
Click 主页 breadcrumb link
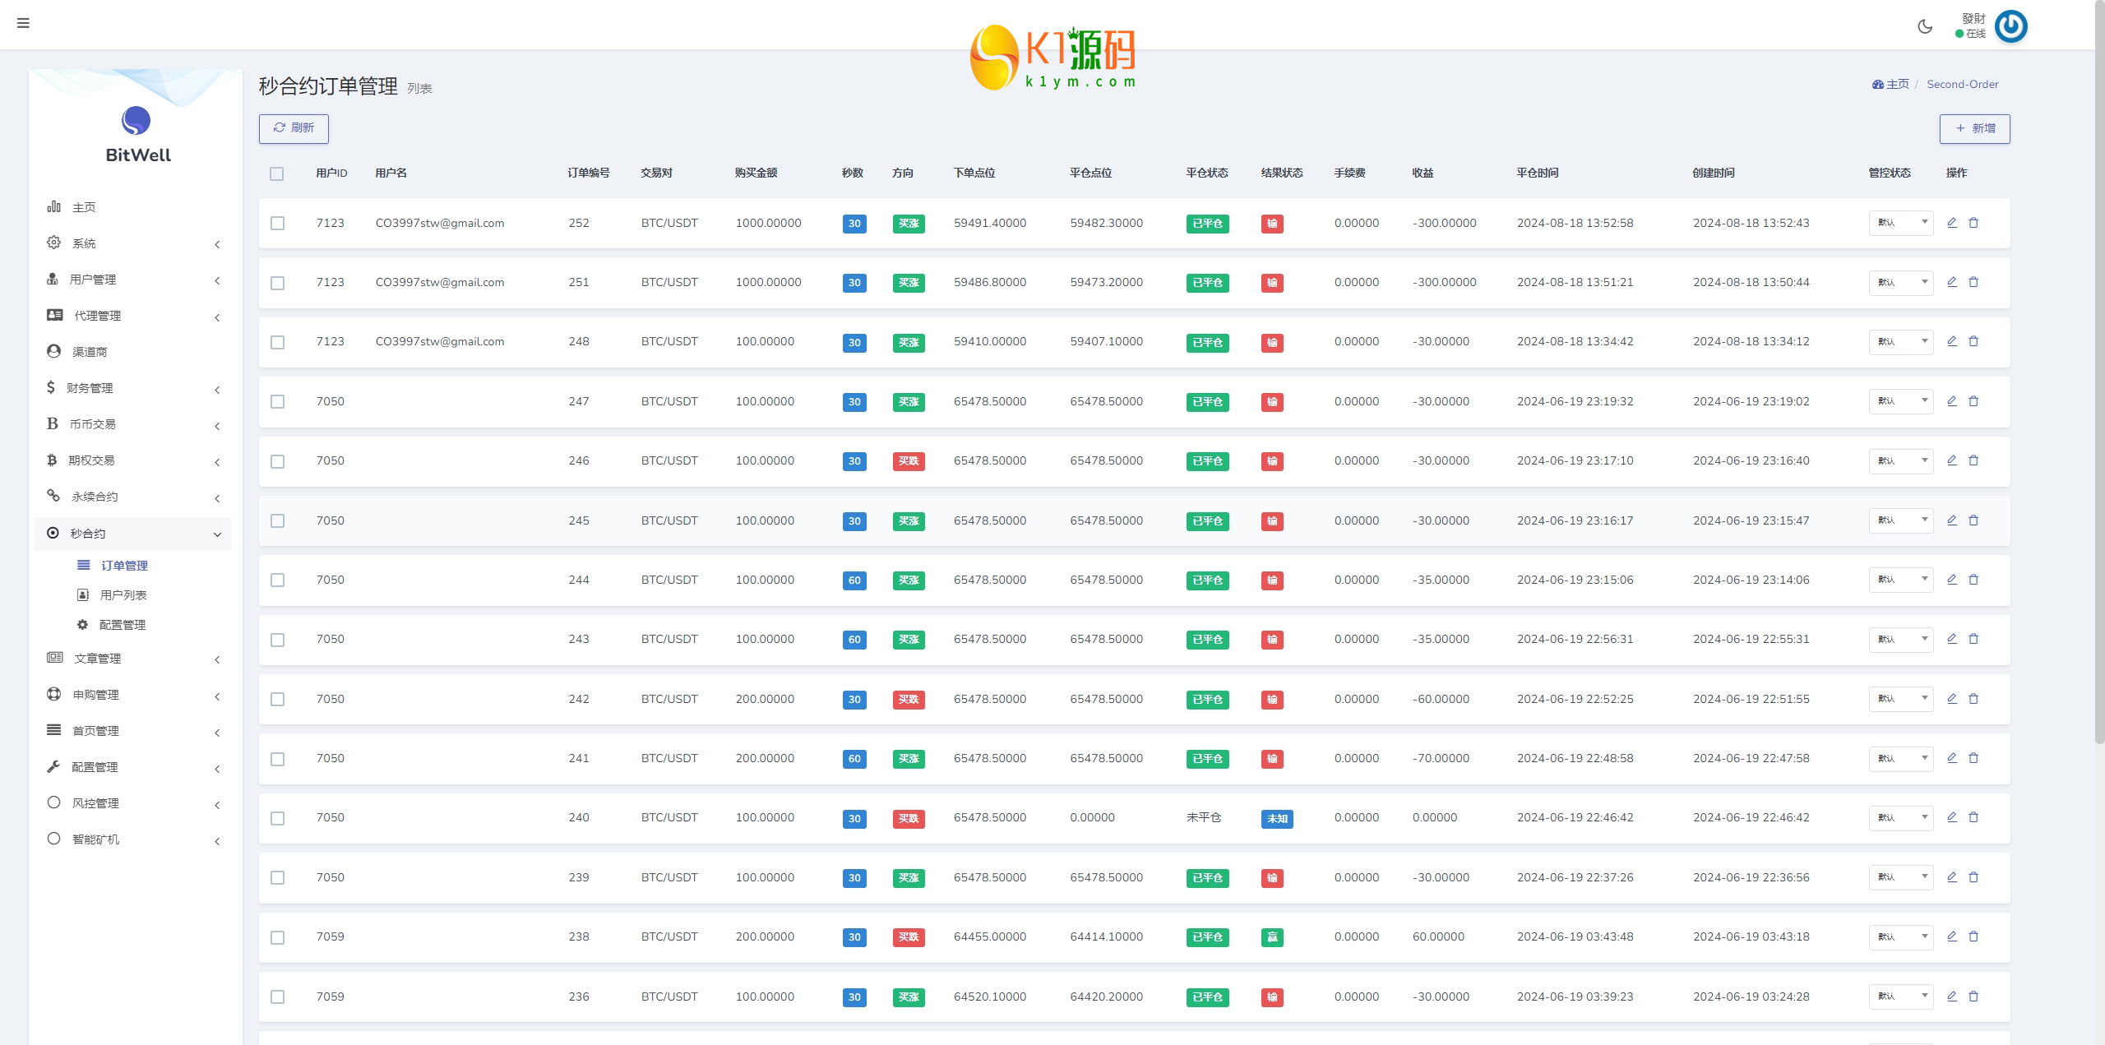1896,85
